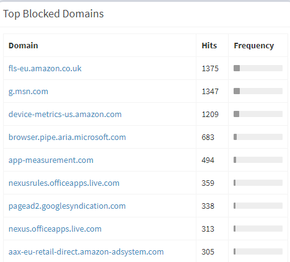
Task: Open the nexusrules.officeapps.live.com link
Action: coord(64,183)
